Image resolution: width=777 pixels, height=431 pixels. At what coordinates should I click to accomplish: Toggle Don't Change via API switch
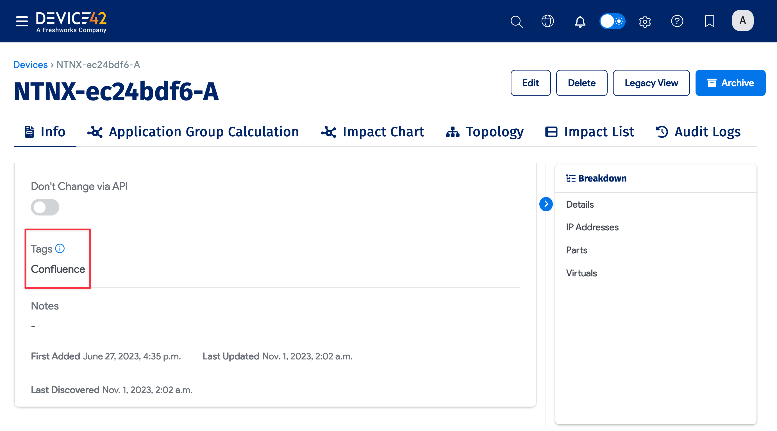[45, 207]
